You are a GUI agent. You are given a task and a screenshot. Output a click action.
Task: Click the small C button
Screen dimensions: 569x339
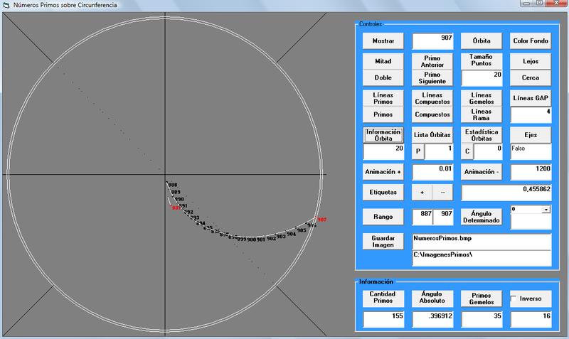[x=467, y=151]
